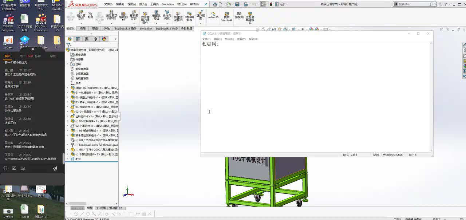
Task: Open Exploded View dropdown arrow
Action: point(201,23)
